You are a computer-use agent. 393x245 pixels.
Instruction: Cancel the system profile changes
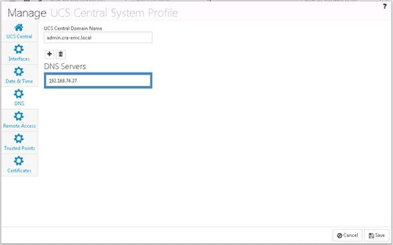click(348, 235)
